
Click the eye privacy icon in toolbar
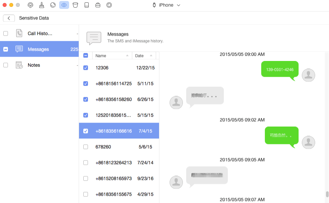coord(64,5)
